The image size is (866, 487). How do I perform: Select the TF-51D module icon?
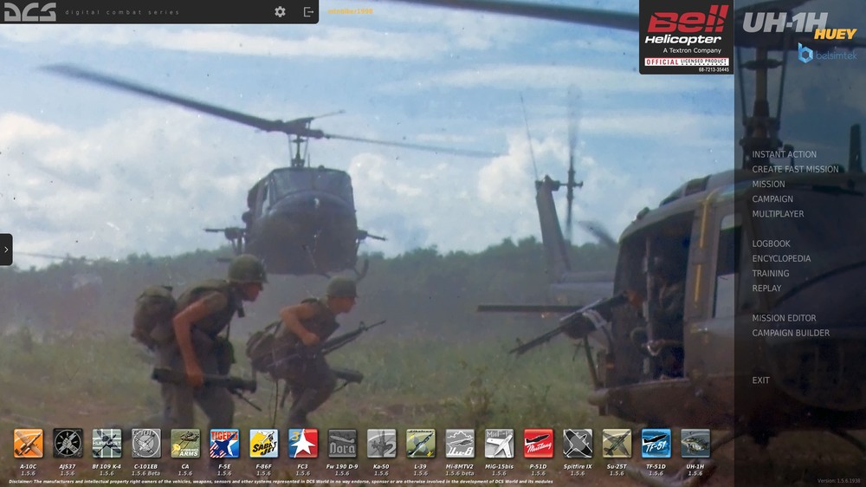pos(656,444)
